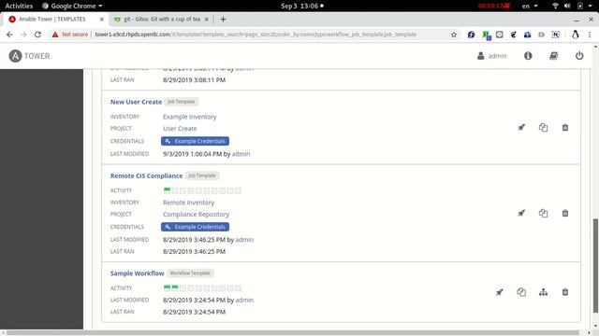Switch to Ansible Tower Templates tab
Screen dimensions: 599x336
(52, 19)
